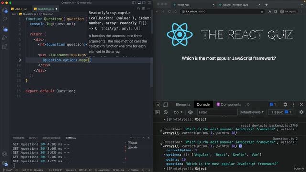
Task: Open the Search view in VS Code
Action: click(5, 19)
